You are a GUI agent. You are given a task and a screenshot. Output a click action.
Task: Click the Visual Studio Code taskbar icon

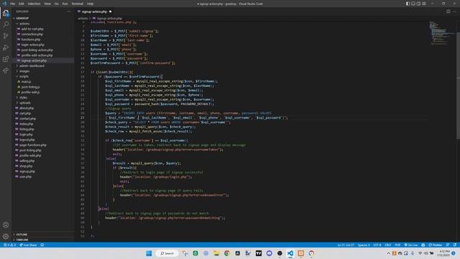pos(290,253)
